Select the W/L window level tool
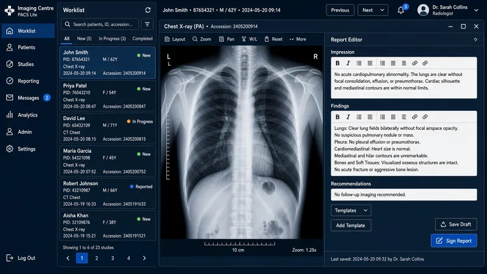The width and height of the screenshot is (487, 274). coord(250,39)
